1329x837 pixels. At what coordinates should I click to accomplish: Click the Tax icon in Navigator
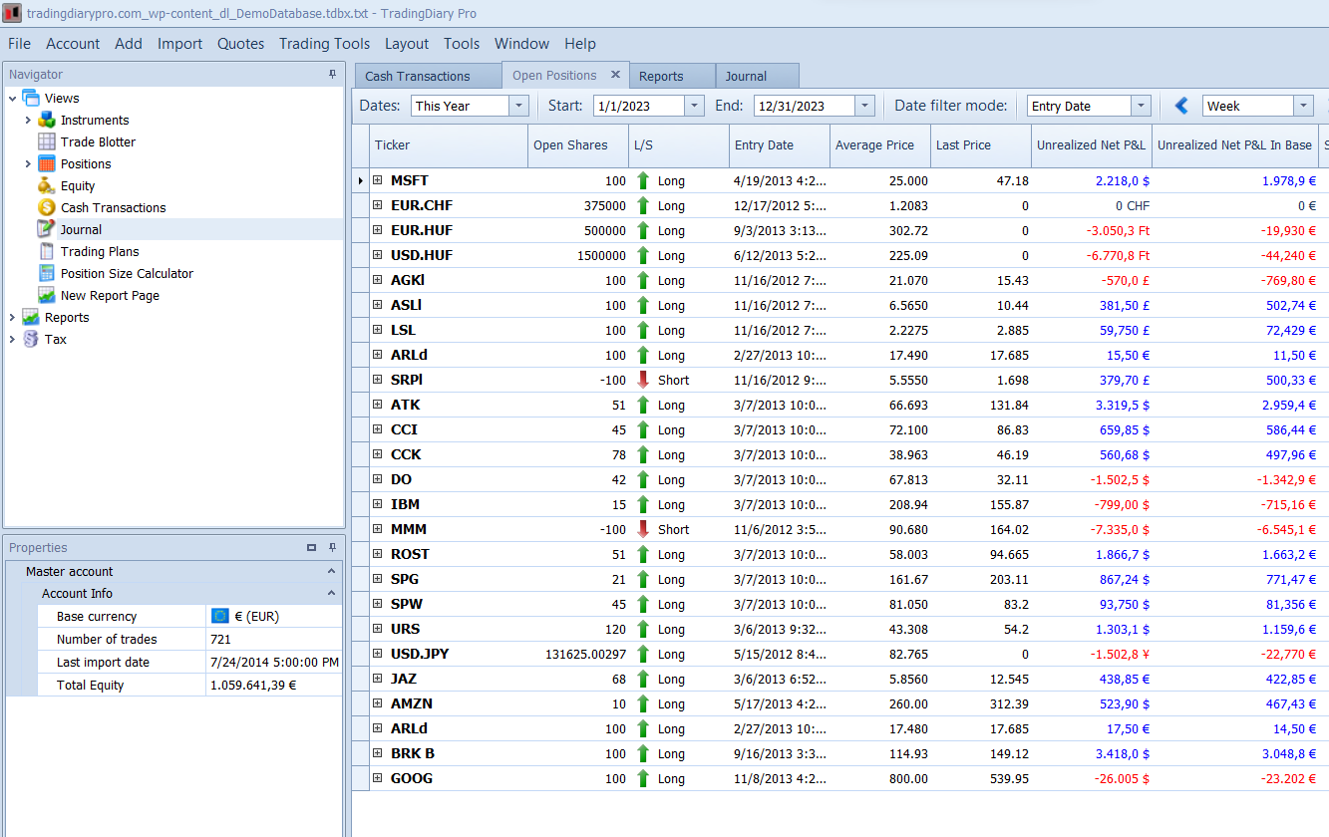pyautogui.click(x=30, y=339)
